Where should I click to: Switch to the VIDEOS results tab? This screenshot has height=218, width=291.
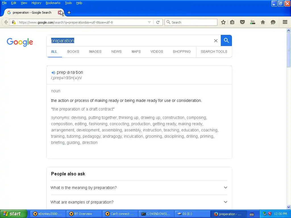point(157,52)
